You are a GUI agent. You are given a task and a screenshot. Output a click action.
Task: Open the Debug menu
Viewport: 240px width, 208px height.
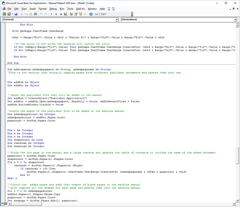click(x=53, y=9)
